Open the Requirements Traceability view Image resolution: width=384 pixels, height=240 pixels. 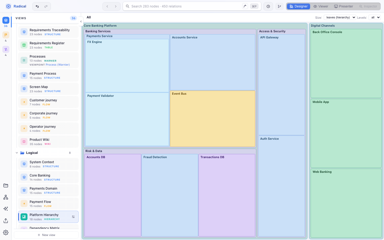48,32
